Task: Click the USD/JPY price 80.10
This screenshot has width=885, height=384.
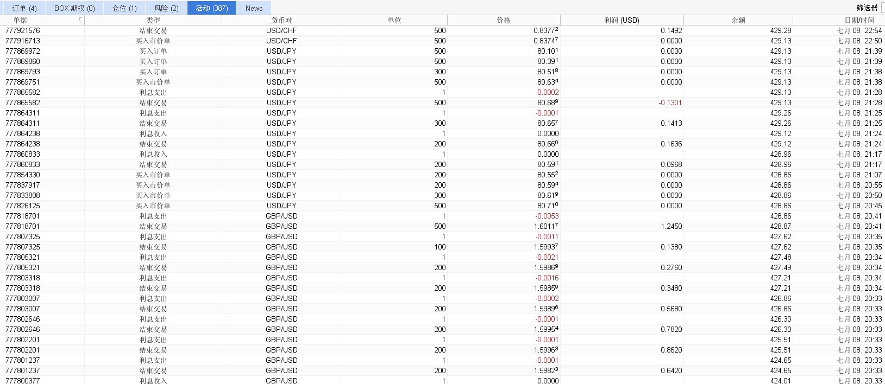Action: 548,52
